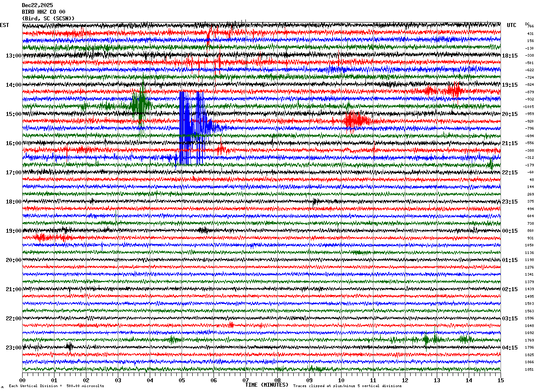Click the 22:15 UTC time label
Screen dimensions: 536x392
pyautogui.click(x=510, y=173)
